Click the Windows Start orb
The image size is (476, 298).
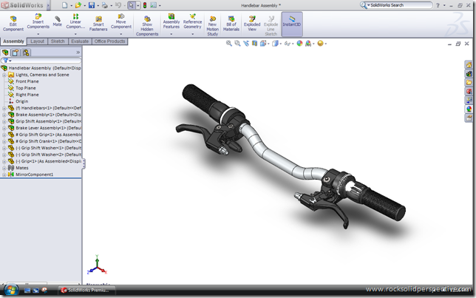11,289
